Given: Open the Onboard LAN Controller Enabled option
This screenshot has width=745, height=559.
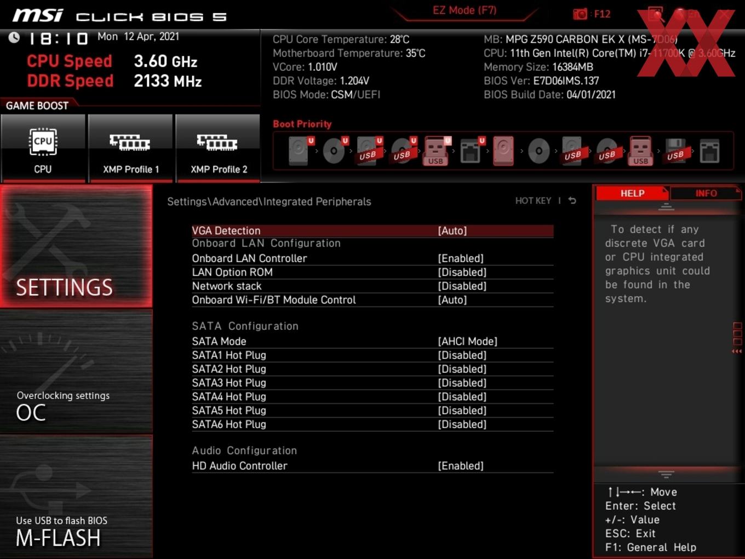Looking at the screenshot, I should [x=461, y=258].
